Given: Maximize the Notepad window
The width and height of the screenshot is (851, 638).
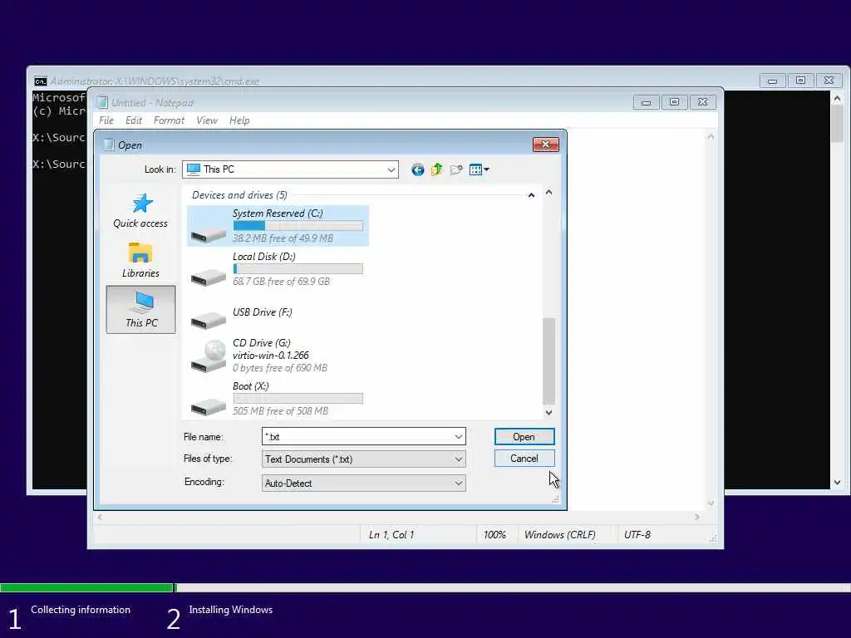Looking at the screenshot, I should (674, 102).
